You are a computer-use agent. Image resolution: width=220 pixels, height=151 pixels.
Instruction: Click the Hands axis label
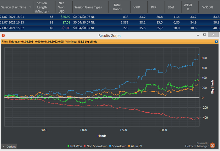pyautogui.click(x=102, y=136)
